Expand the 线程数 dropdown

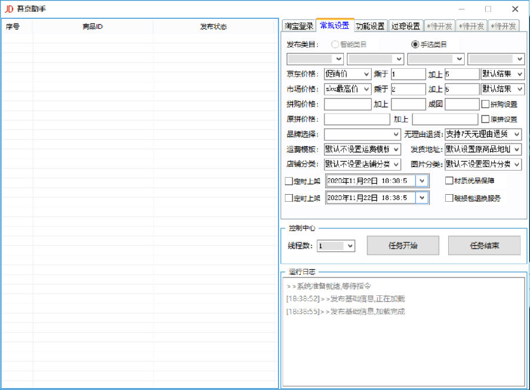click(336, 246)
